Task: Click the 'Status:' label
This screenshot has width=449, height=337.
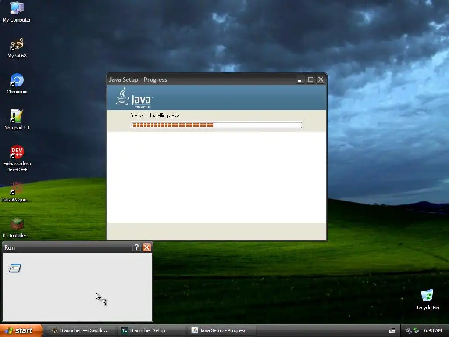Action: pyautogui.click(x=137, y=115)
